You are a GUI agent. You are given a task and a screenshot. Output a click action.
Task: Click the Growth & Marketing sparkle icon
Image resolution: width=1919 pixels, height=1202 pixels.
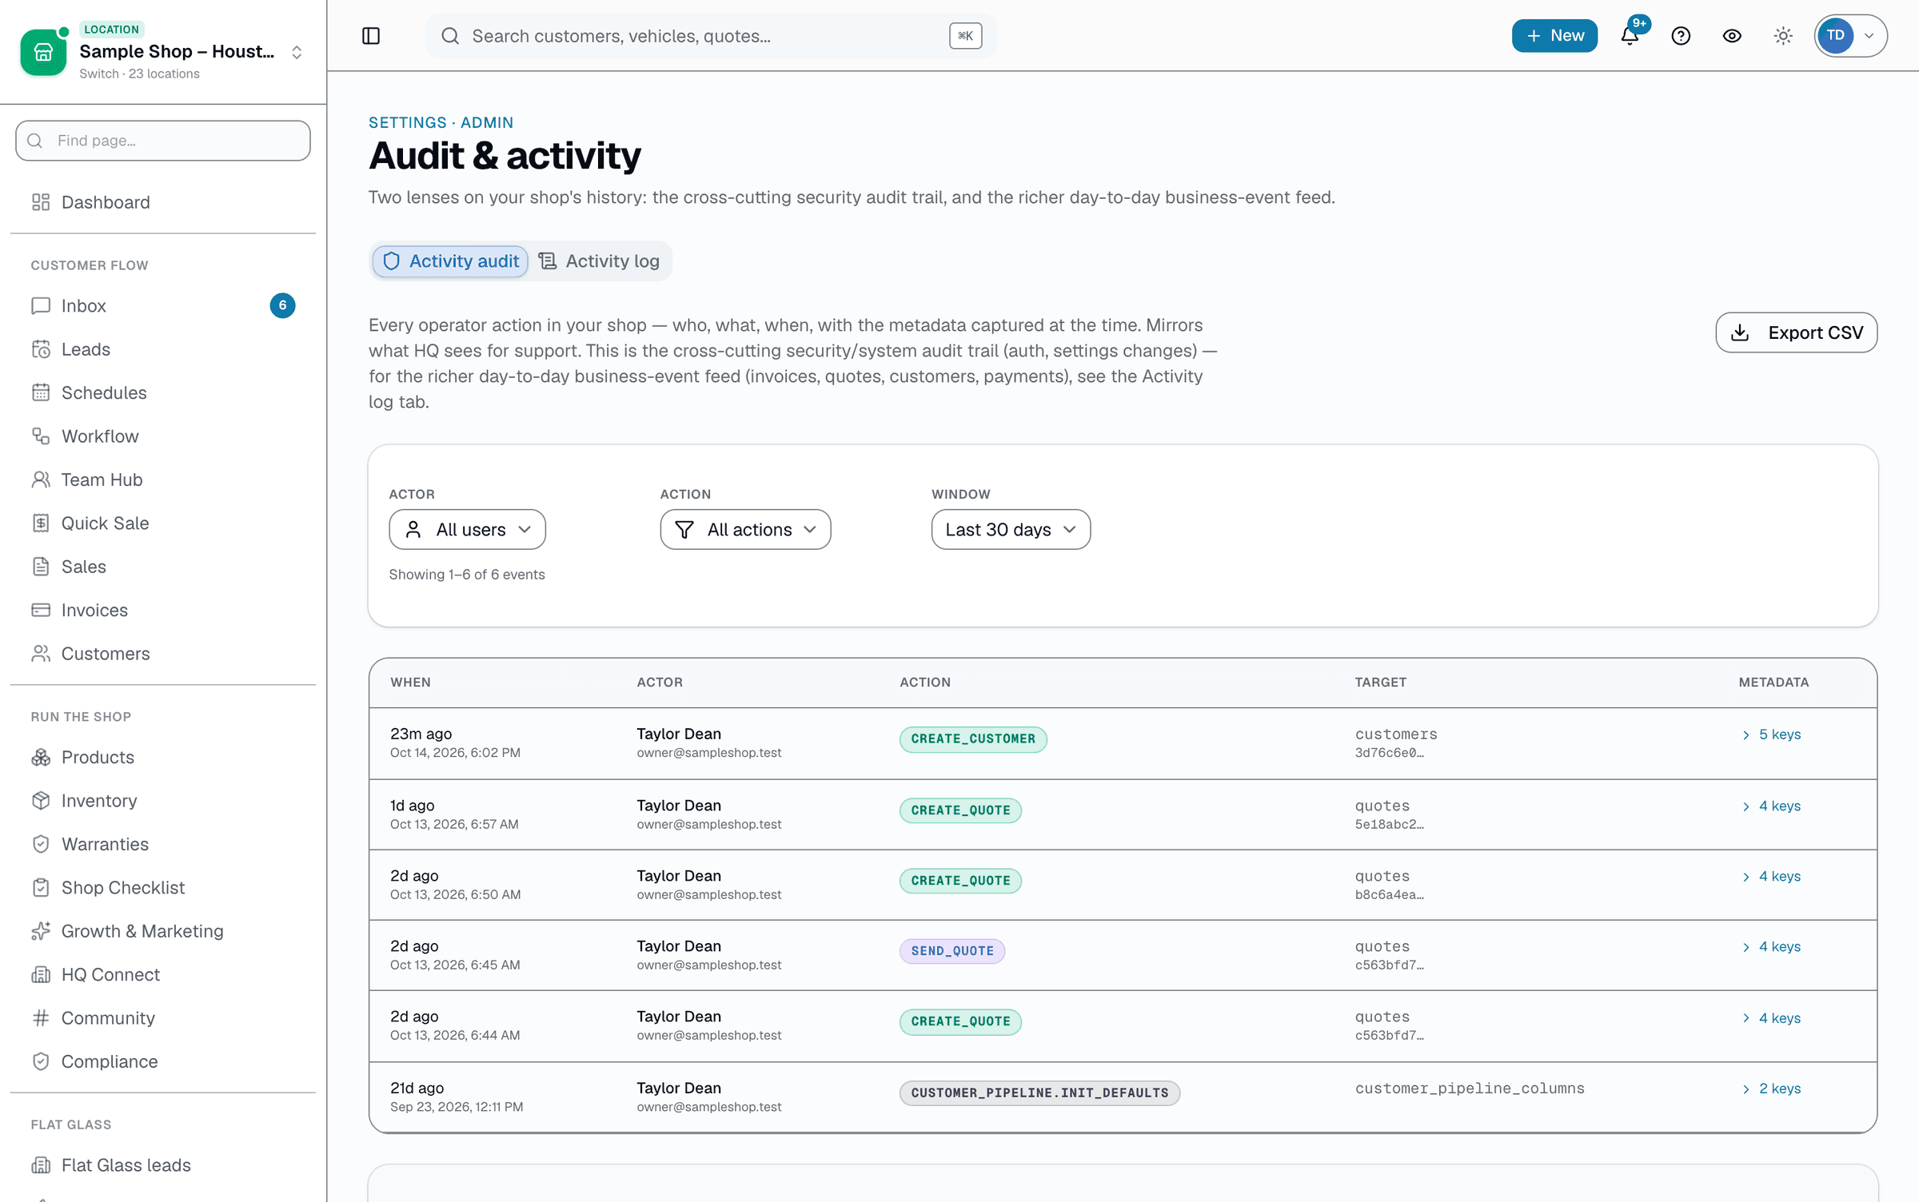point(41,931)
